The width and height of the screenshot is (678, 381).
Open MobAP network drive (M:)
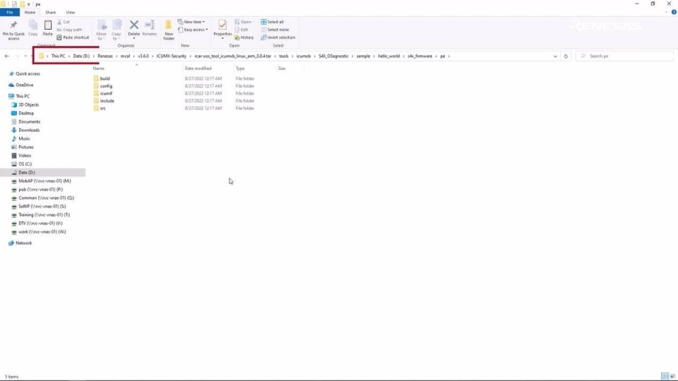pos(44,181)
